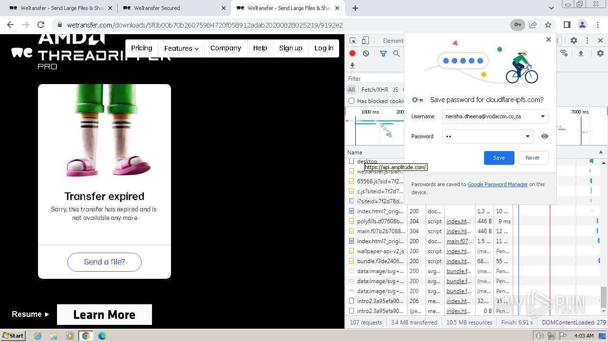Image resolution: width=608 pixels, height=342 pixels.
Task: Filter requests by JS
Action: pyautogui.click(x=395, y=89)
